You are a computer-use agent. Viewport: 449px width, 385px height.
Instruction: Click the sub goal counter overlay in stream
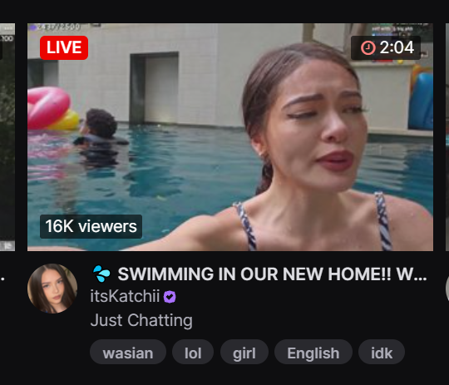point(55,27)
